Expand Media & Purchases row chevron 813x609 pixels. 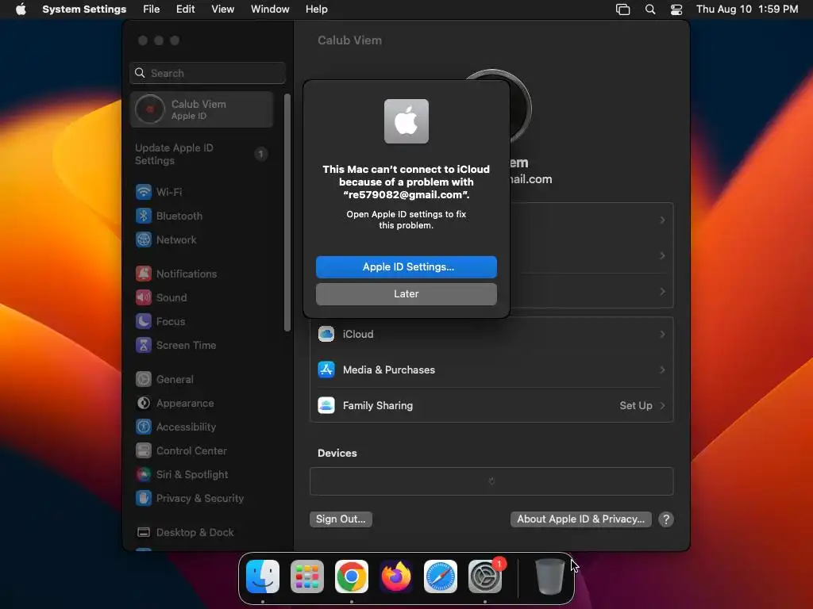pyautogui.click(x=662, y=370)
